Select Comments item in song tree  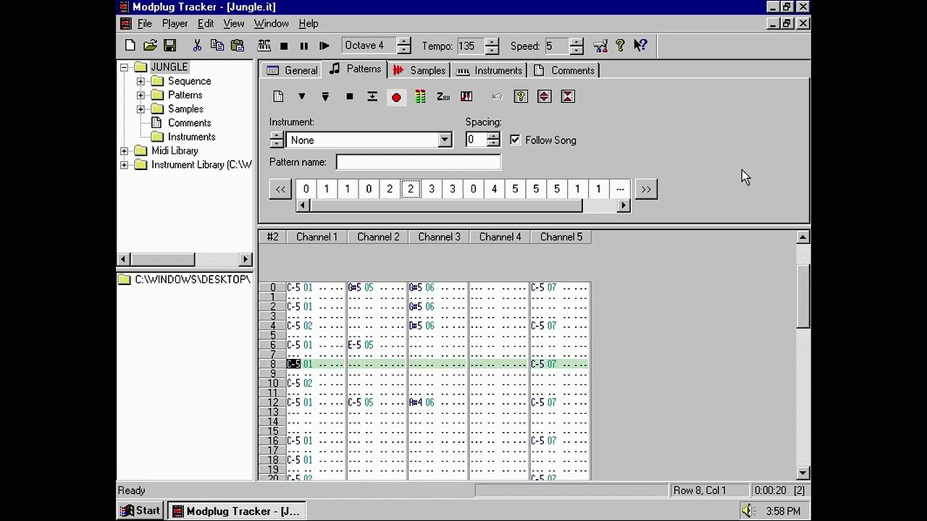point(189,123)
